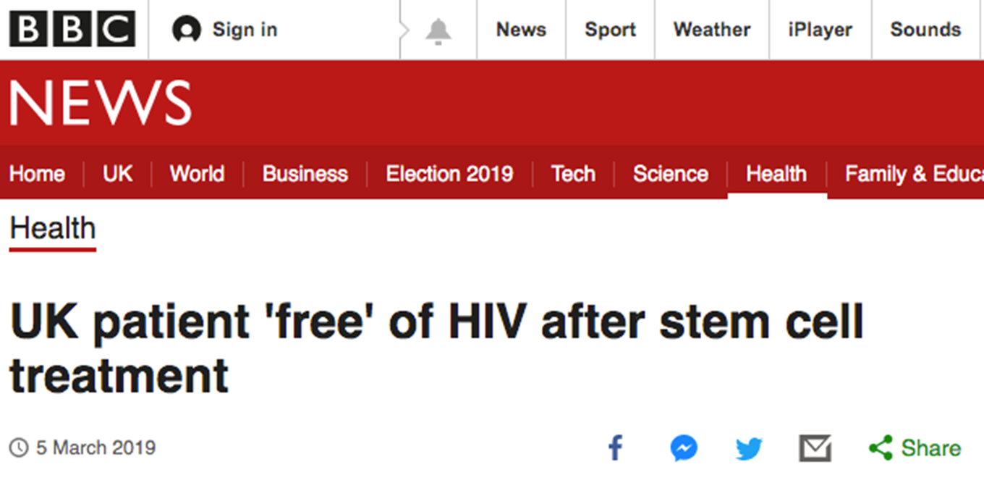Click the Sign in link

pos(245,30)
